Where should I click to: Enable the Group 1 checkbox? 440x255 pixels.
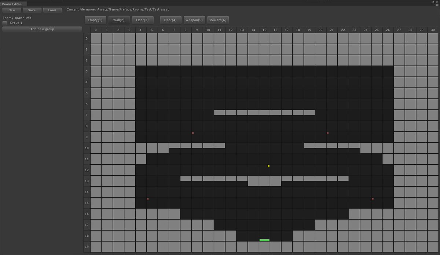tap(4, 23)
